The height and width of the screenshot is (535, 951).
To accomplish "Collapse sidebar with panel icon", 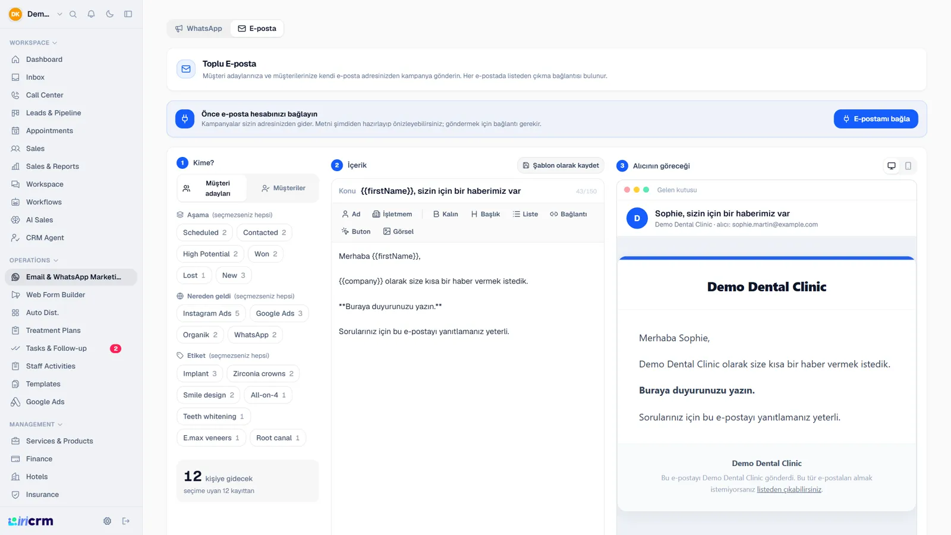I will pyautogui.click(x=128, y=14).
